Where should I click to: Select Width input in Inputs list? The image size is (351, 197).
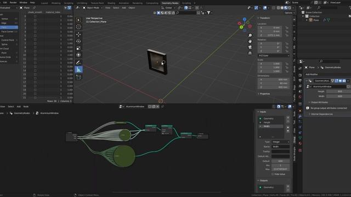pos(271,126)
